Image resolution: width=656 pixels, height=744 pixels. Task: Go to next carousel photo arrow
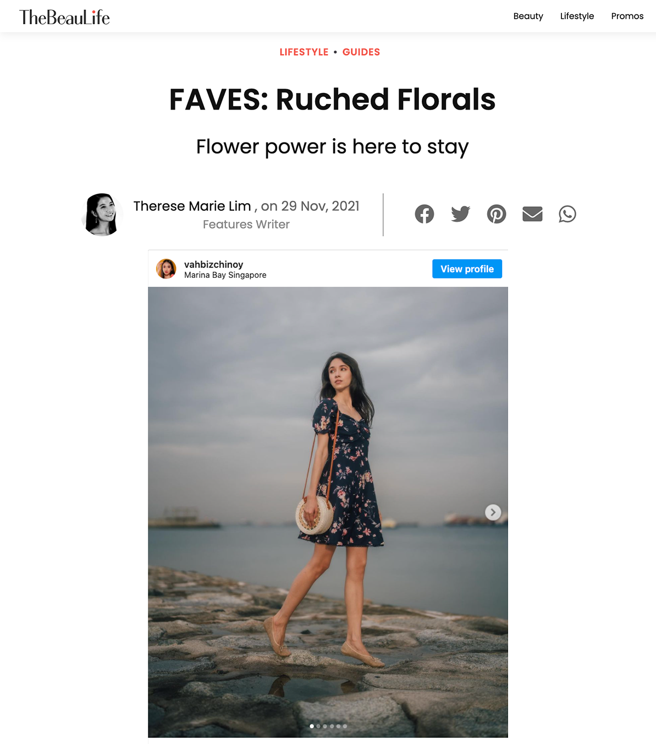493,512
